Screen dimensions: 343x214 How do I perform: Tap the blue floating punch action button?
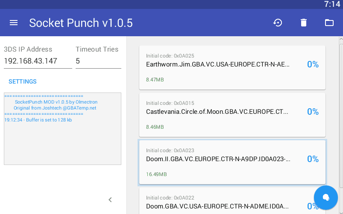click(x=326, y=198)
